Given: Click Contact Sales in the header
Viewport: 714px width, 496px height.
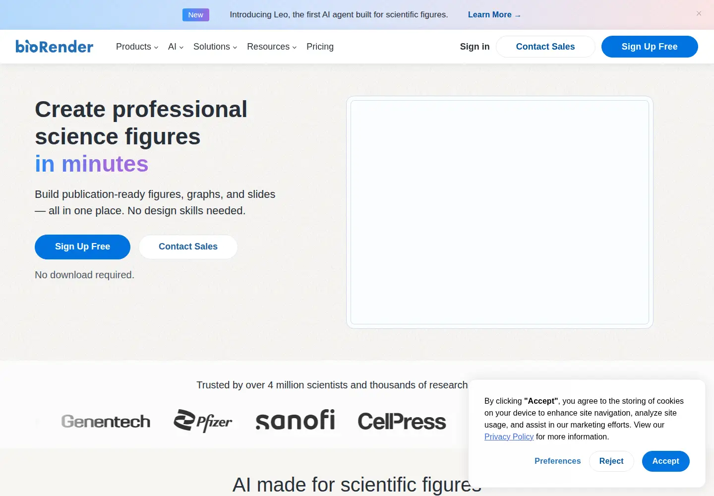Looking at the screenshot, I should pos(545,47).
